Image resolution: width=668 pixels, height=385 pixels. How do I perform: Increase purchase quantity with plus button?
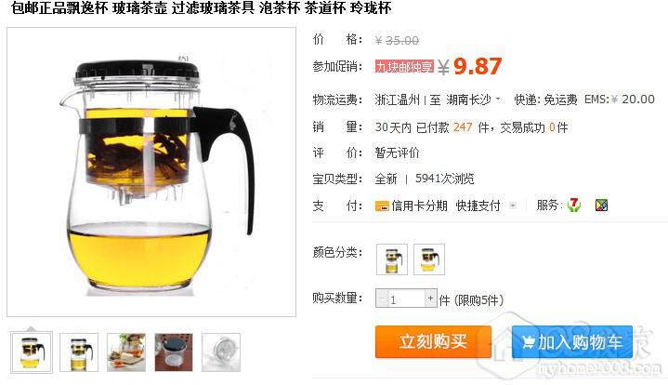point(430,298)
